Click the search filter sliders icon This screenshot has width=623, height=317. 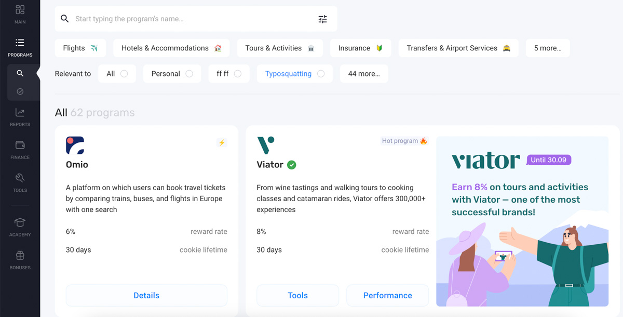322,19
